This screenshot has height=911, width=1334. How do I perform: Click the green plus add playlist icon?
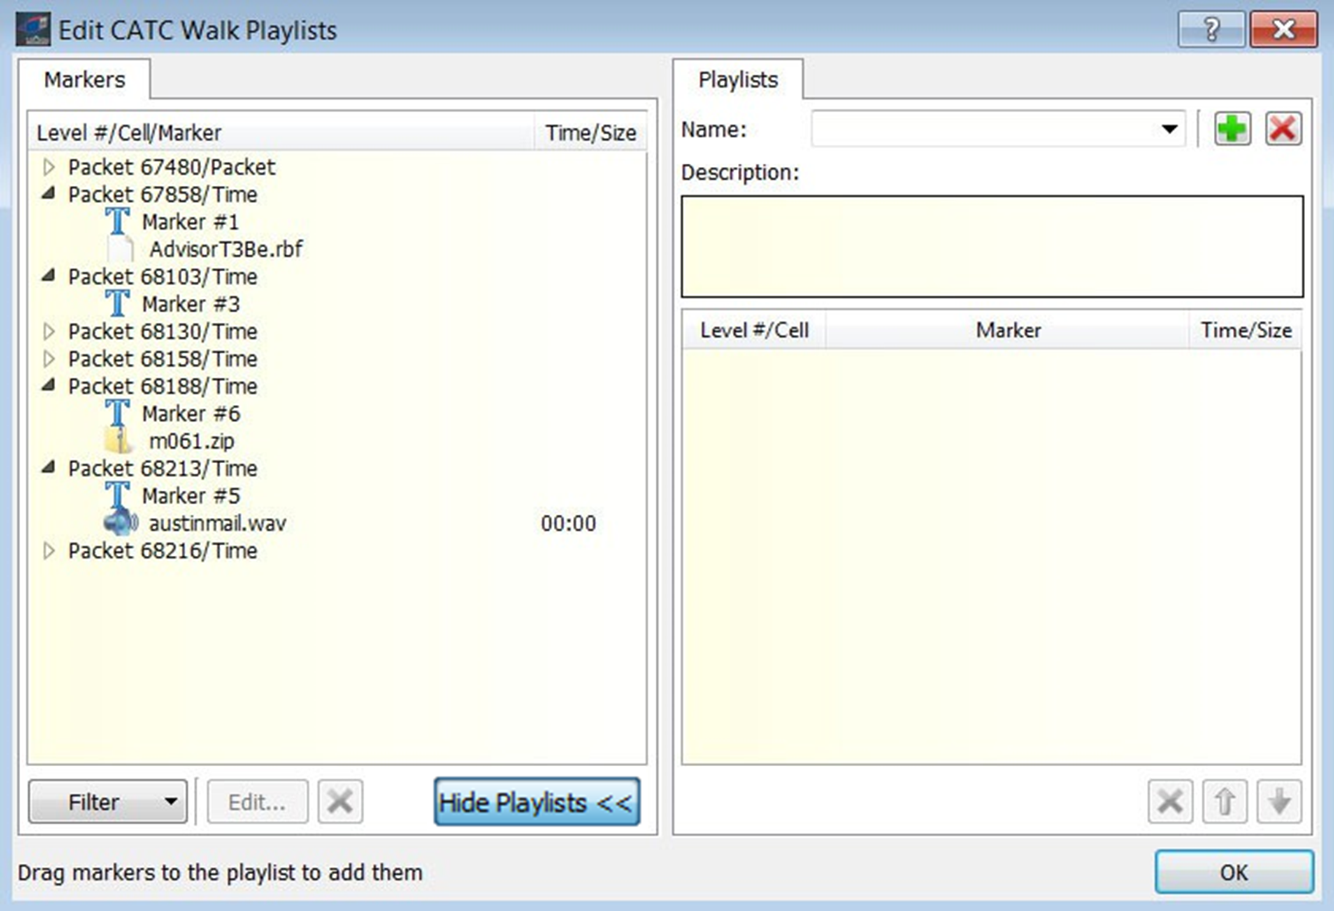(1232, 129)
